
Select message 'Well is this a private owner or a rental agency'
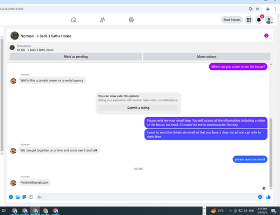(52, 80)
